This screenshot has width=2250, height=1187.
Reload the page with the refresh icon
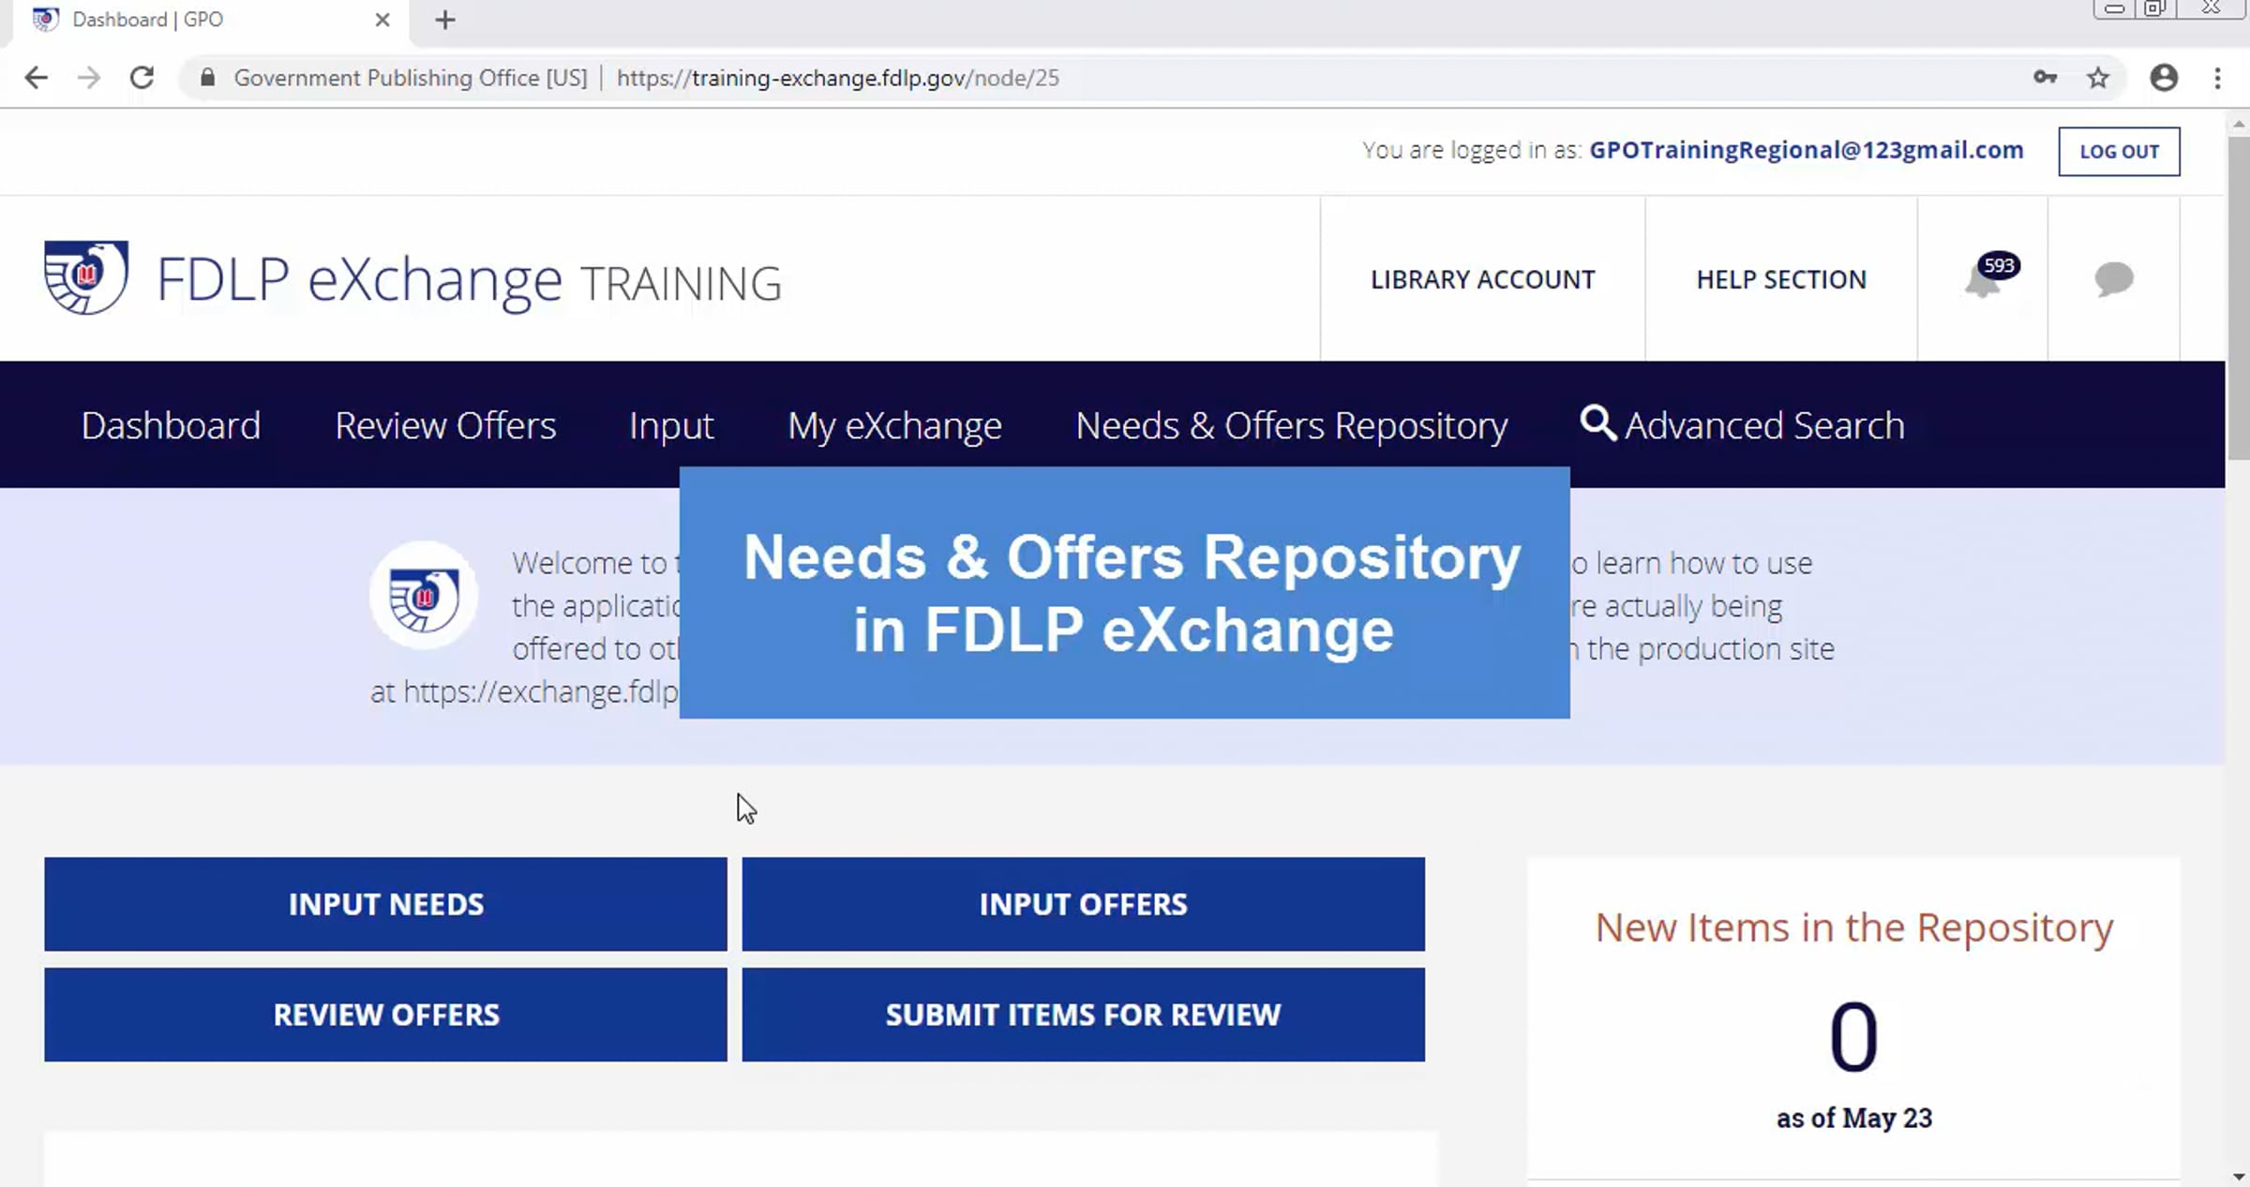click(x=142, y=78)
